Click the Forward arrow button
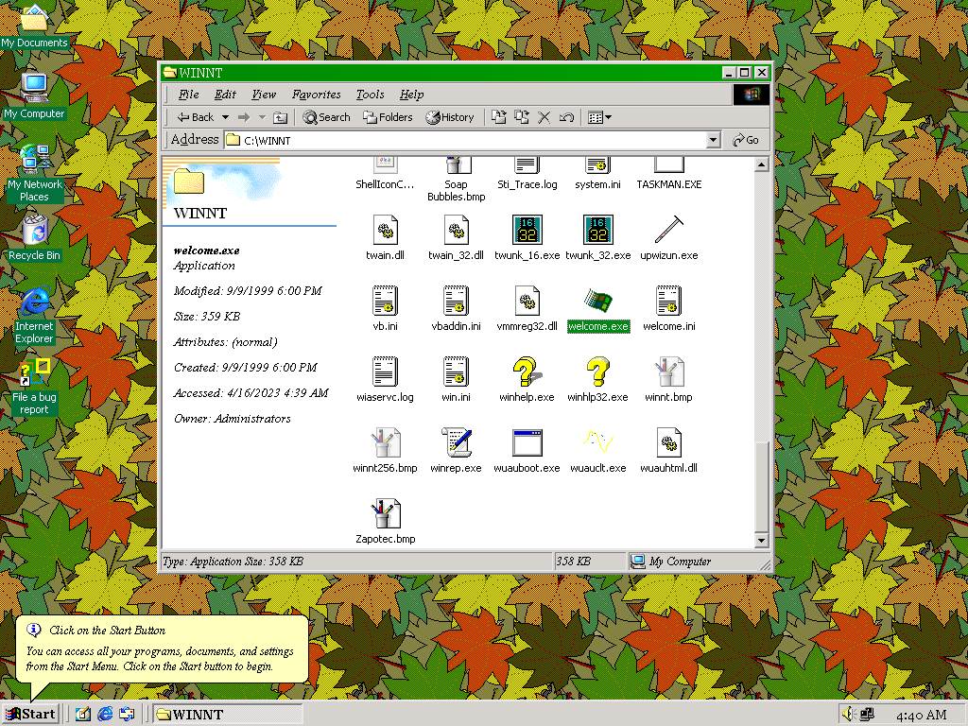This screenshot has width=968, height=726. tap(244, 117)
